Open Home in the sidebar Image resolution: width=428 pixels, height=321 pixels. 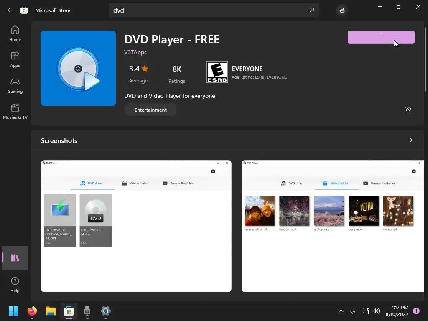click(15, 33)
